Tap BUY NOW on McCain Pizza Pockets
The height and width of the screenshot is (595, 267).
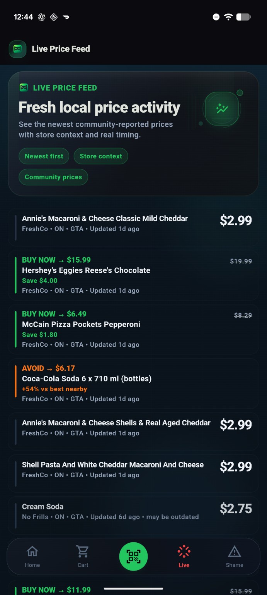click(39, 314)
